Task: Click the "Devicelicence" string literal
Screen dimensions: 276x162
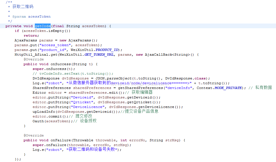Action: tap(88, 107)
